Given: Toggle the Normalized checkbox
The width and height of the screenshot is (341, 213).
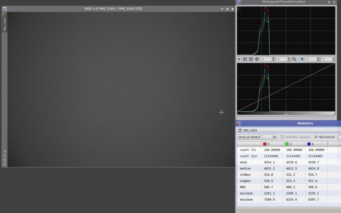Looking at the screenshot, I should click(x=316, y=137).
